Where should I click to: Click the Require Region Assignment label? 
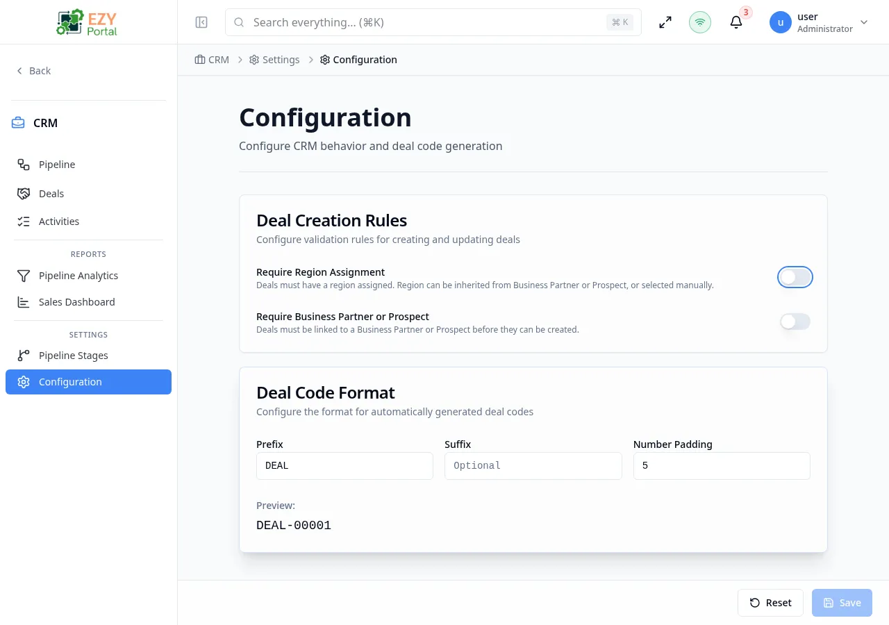coord(321,272)
